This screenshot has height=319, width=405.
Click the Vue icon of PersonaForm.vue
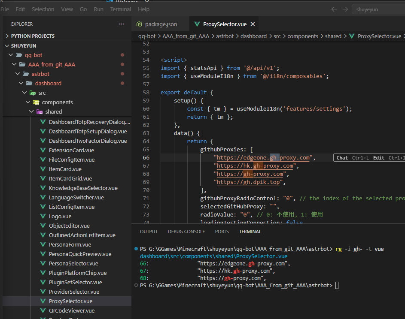point(43,244)
